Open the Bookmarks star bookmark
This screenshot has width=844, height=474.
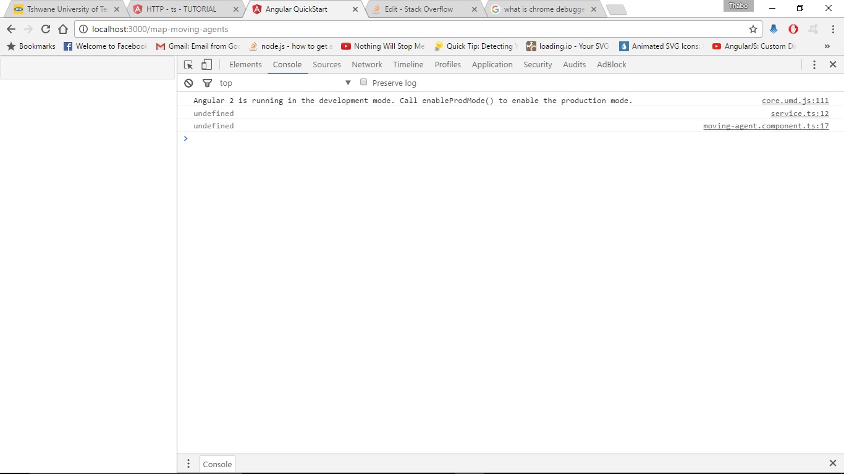pyautogui.click(x=32, y=46)
